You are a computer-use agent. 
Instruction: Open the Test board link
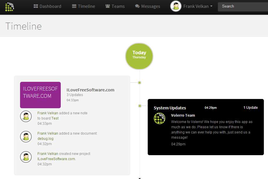pos(55,118)
